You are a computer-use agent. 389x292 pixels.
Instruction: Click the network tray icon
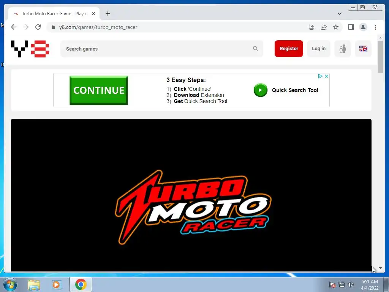[x=342, y=285]
